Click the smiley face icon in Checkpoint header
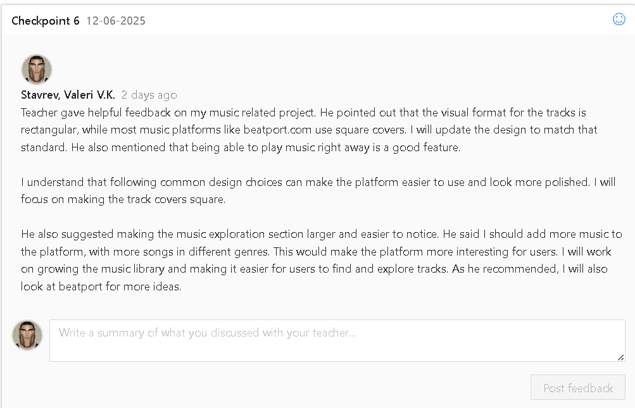The image size is (635, 408). [x=619, y=20]
